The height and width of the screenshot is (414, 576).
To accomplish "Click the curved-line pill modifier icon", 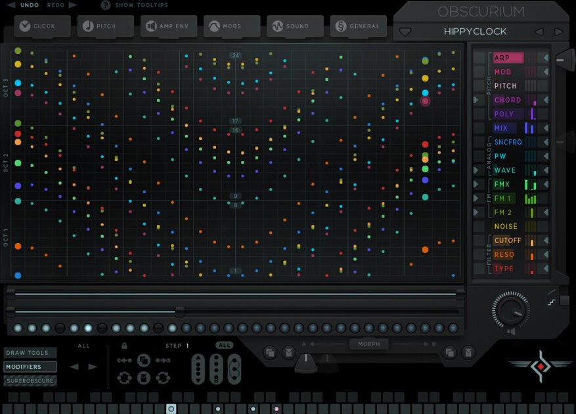I will (234, 369).
